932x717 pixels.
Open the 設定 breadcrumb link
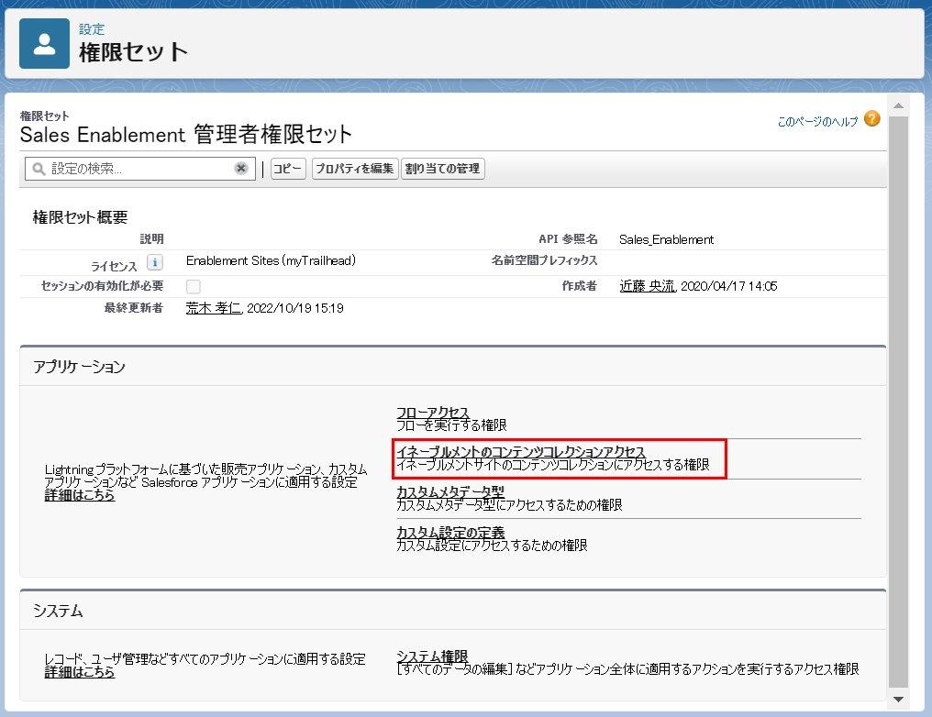(x=92, y=29)
